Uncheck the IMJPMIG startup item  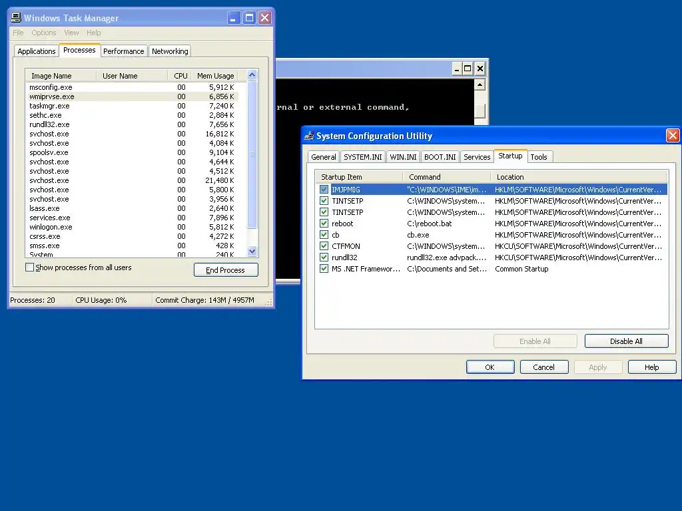pos(324,190)
